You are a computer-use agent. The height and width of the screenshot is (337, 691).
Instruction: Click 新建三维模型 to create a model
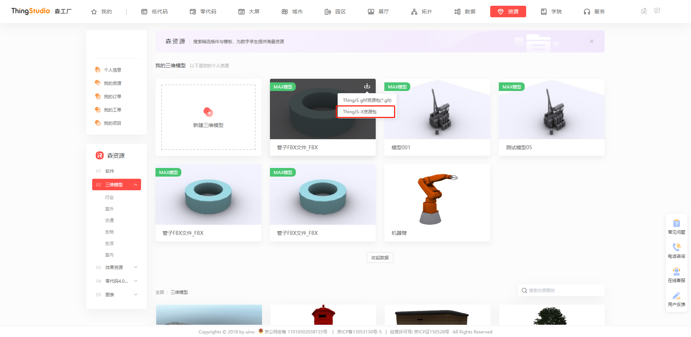(x=208, y=118)
